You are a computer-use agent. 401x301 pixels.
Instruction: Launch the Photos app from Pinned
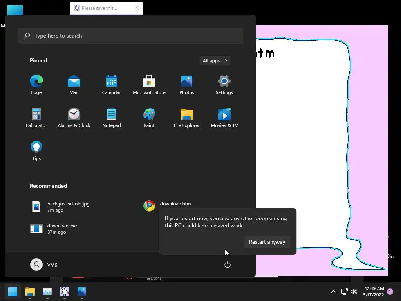pos(187,85)
